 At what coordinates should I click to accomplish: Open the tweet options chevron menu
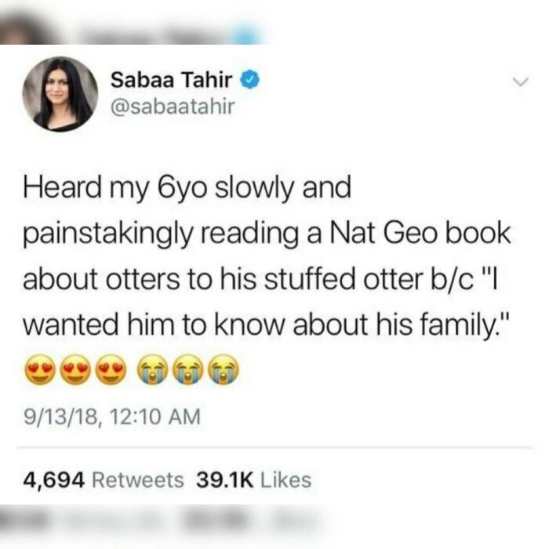pyautogui.click(x=521, y=82)
